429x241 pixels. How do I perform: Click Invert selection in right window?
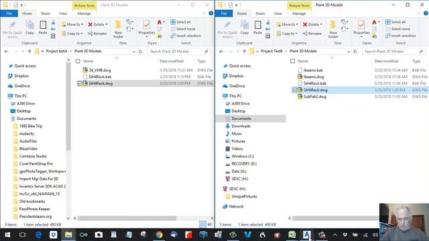click(401, 35)
